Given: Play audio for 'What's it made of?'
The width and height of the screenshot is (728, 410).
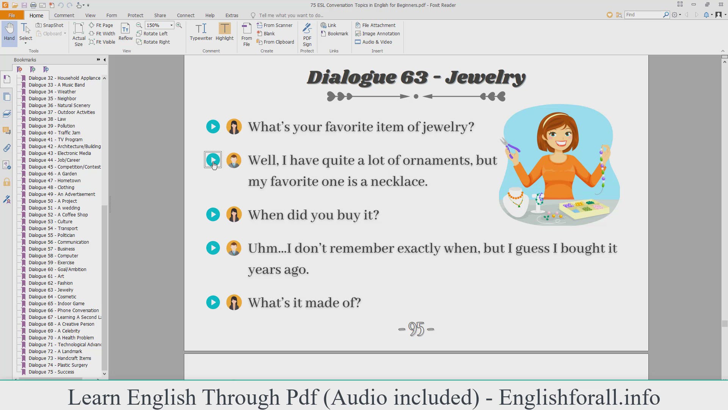Looking at the screenshot, I should tap(213, 303).
